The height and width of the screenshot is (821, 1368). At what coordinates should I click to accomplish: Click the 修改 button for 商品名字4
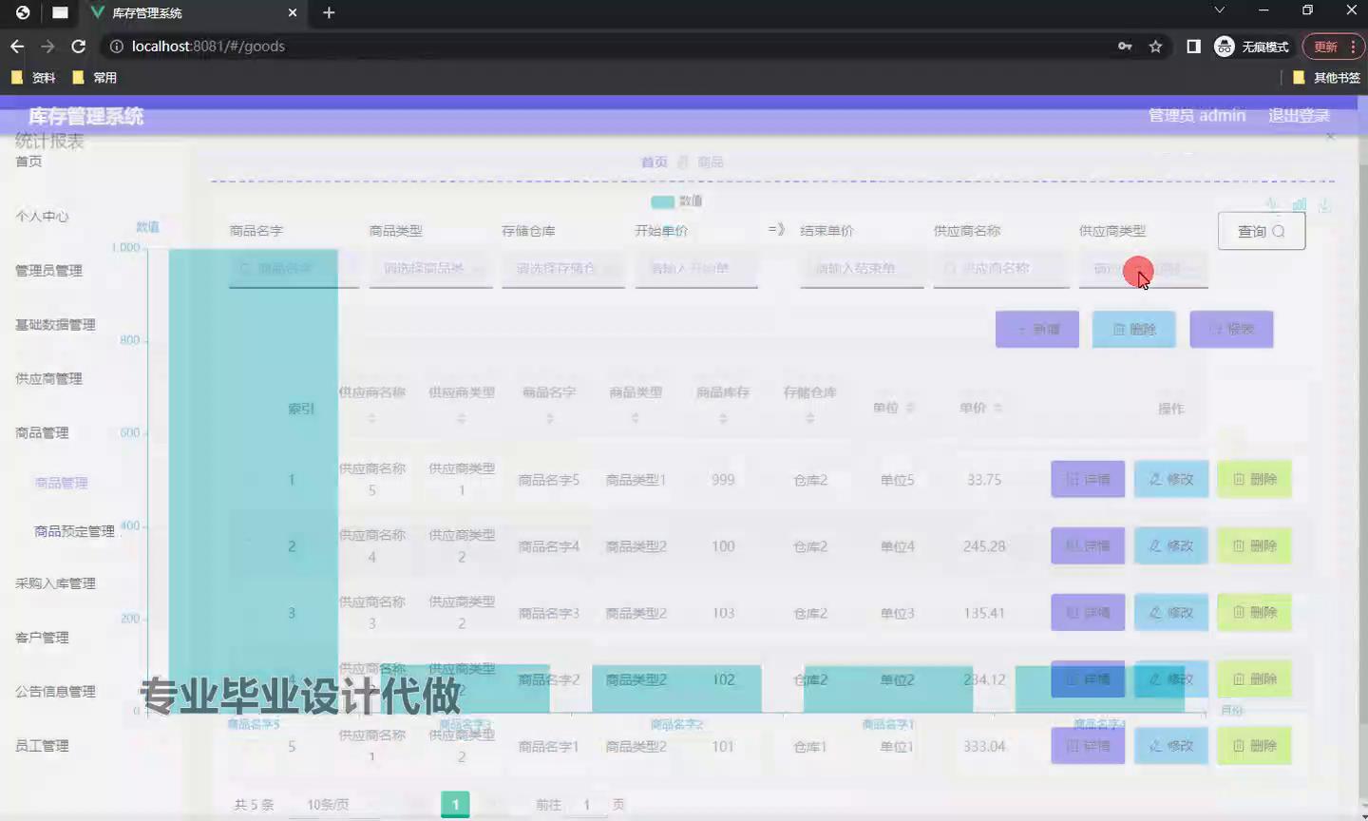[1170, 546]
